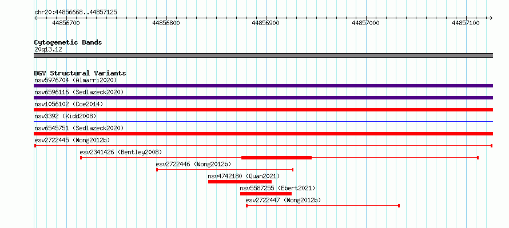Click the right arrow end of the ruler
The image size is (509, 228).
coord(491,18)
